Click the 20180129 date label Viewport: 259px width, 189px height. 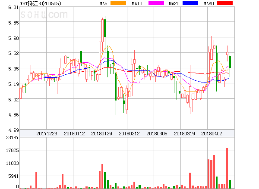pyautogui.click(x=101, y=134)
